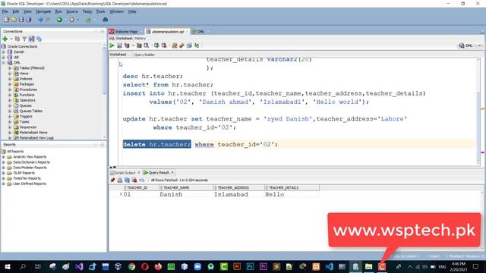Click the Rollback icon in worksheet toolbar
The image size is (486, 273).
(x=164, y=45)
